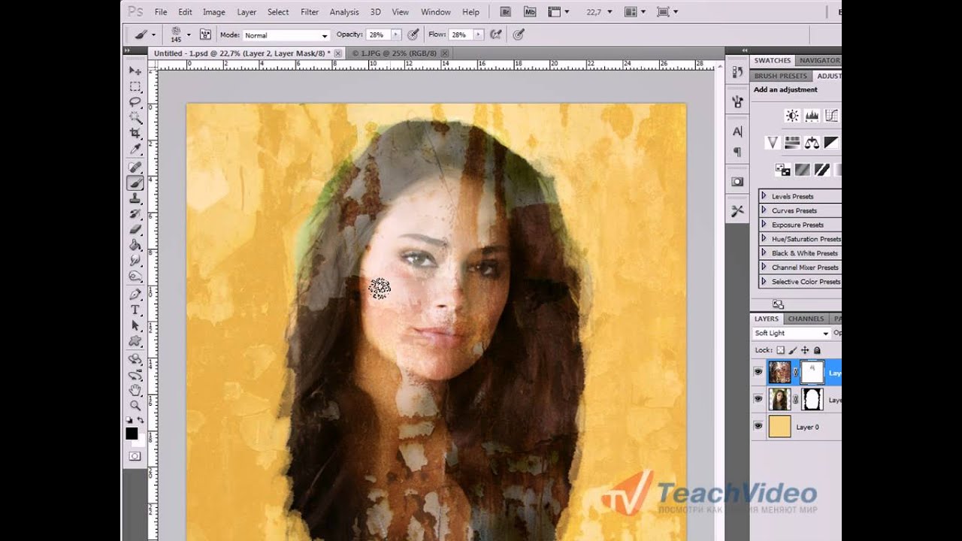Toggle airbrush mode in options bar
This screenshot has height=541, width=962.
pyautogui.click(x=496, y=35)
